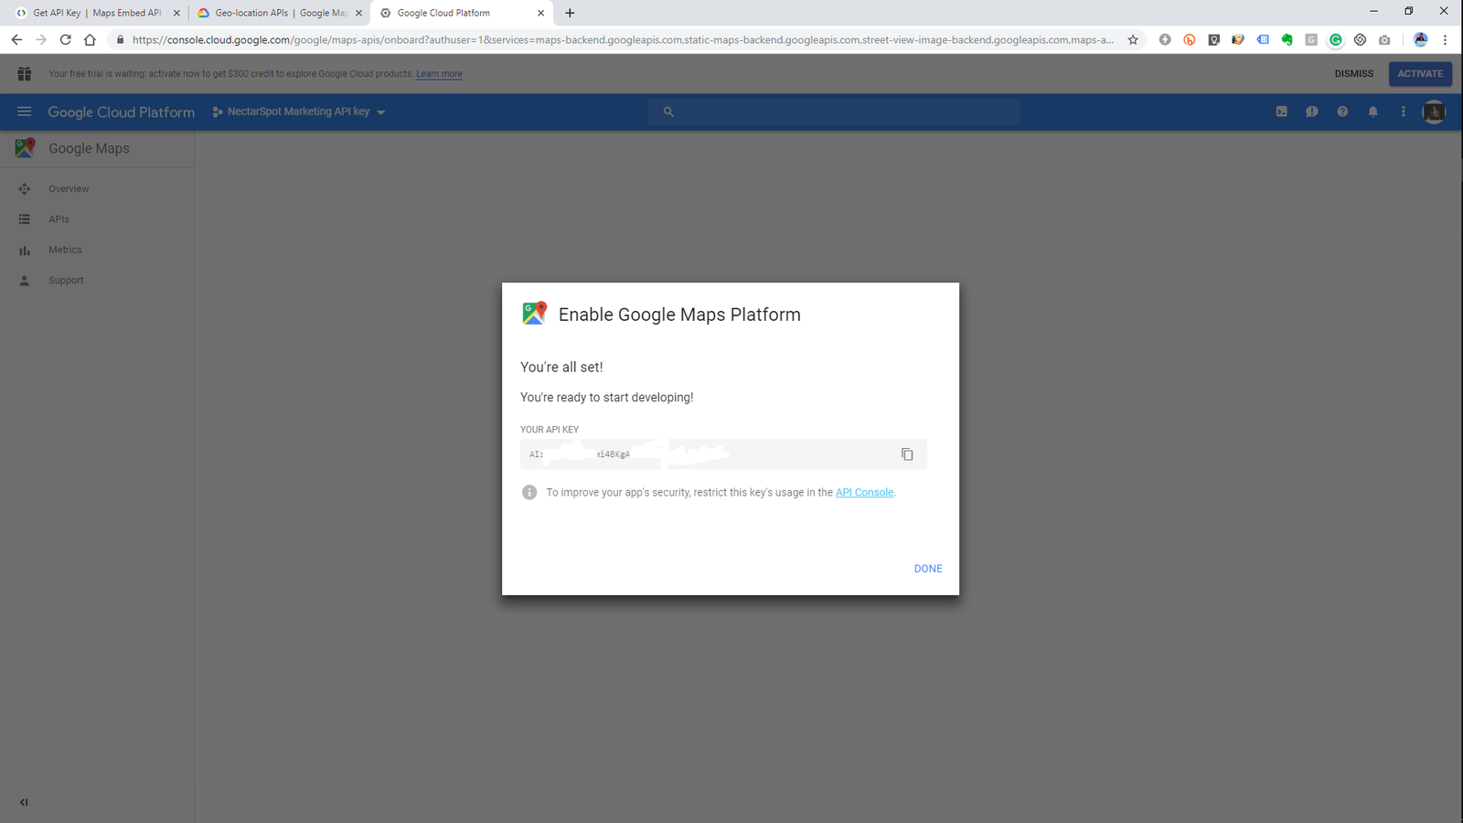1463x823 pixels.
Task: Dismiss the free trial banner
Action: click(1353, 74)
